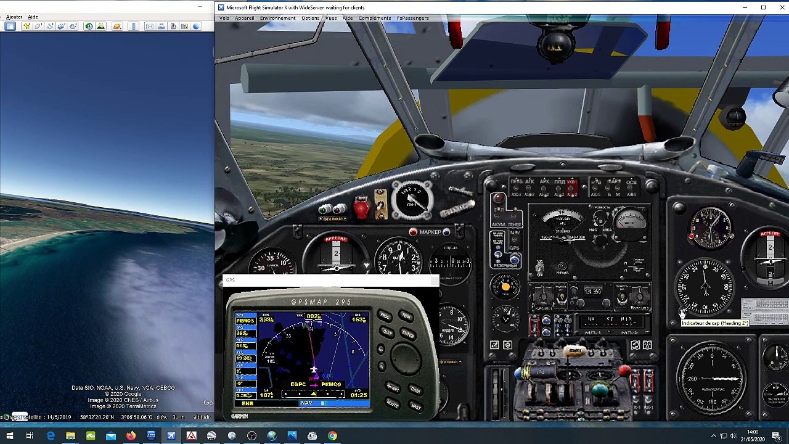Click the Direct-To WPT button on GPS
The image size is (789, 444).
393,387
